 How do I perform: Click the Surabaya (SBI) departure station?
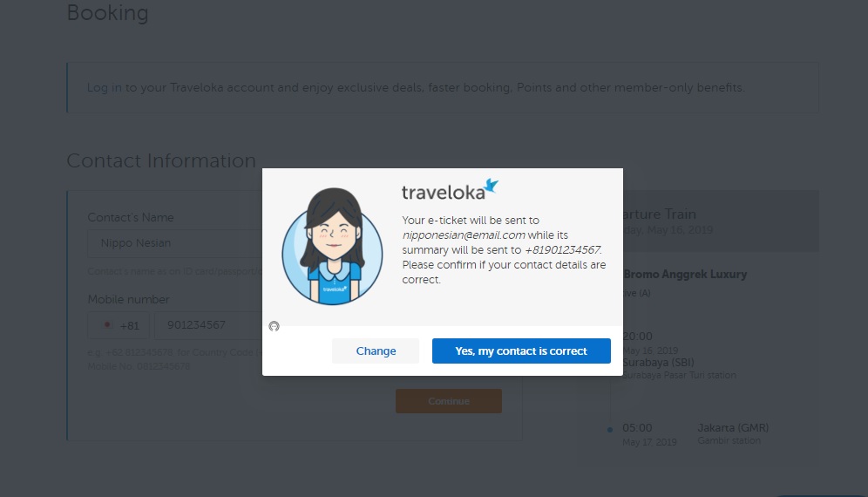coord(658,363)
